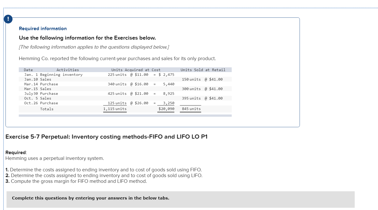Click the Activities column header

tap(68, 70)
